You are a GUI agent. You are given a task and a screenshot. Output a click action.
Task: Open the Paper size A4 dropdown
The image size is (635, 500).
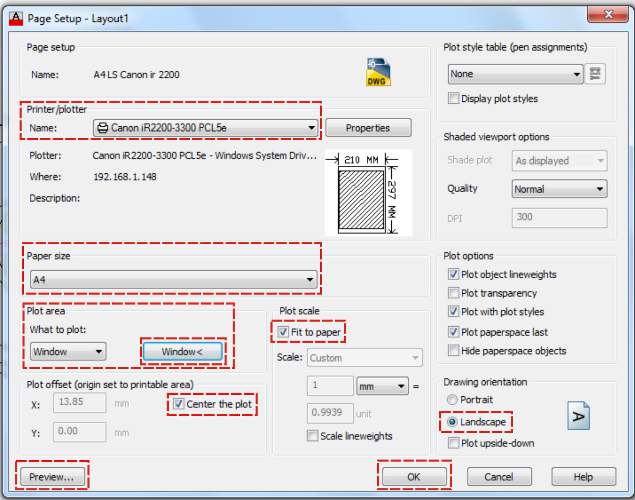pos(173,279)
